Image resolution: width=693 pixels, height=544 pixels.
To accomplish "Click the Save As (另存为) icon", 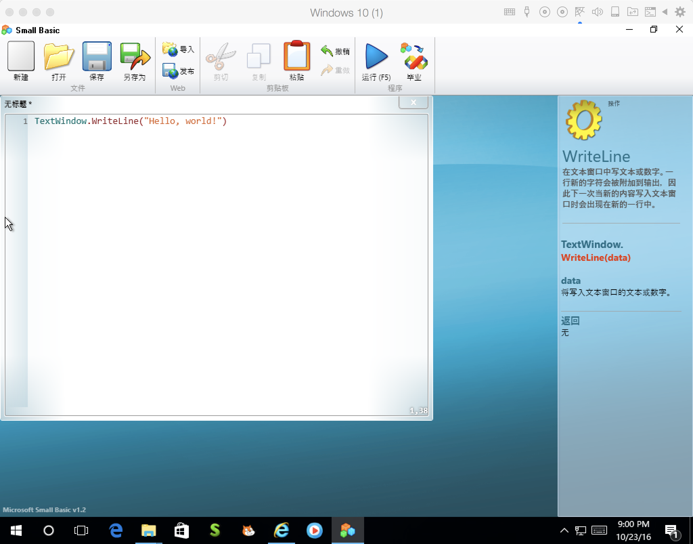I will coord(135,57).
